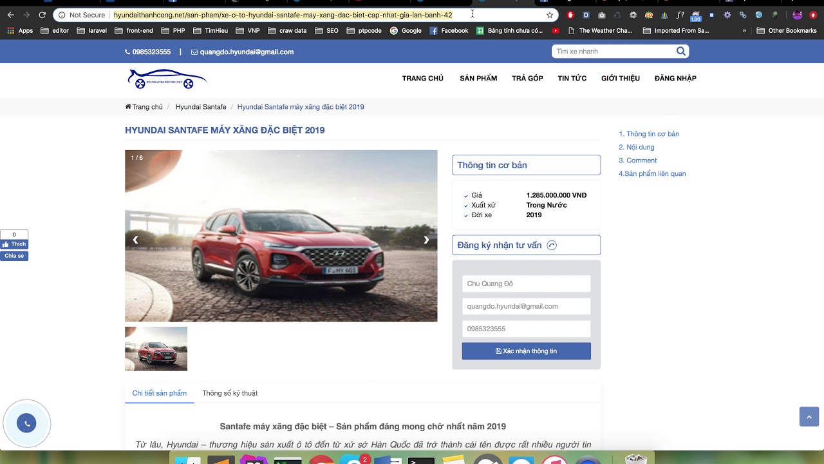Open the Apps shortcut in bookmarks bar
The width and height of the screenshot is (824, 464).
tap(20, 30)
